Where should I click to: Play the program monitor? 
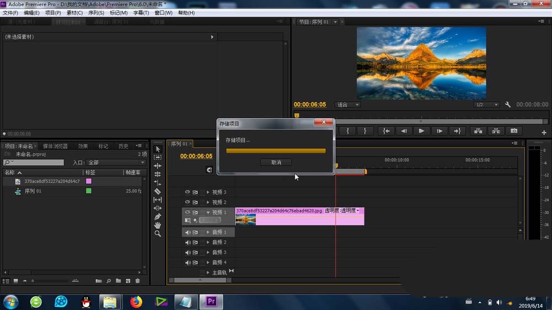[421, 131]
